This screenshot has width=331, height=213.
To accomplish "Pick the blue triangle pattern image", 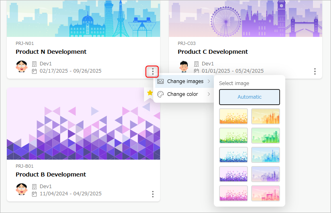I will 234,155.
